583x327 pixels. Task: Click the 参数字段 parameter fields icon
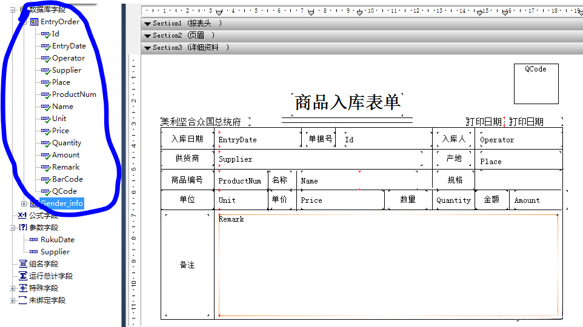point(22,228)
